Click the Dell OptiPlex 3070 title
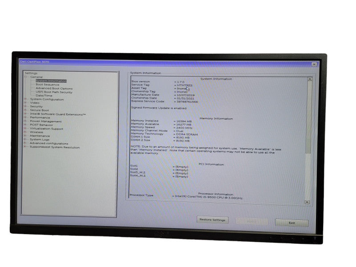This screenshot has width=356, height=267. pyautogui.click(x=35, y=61)
